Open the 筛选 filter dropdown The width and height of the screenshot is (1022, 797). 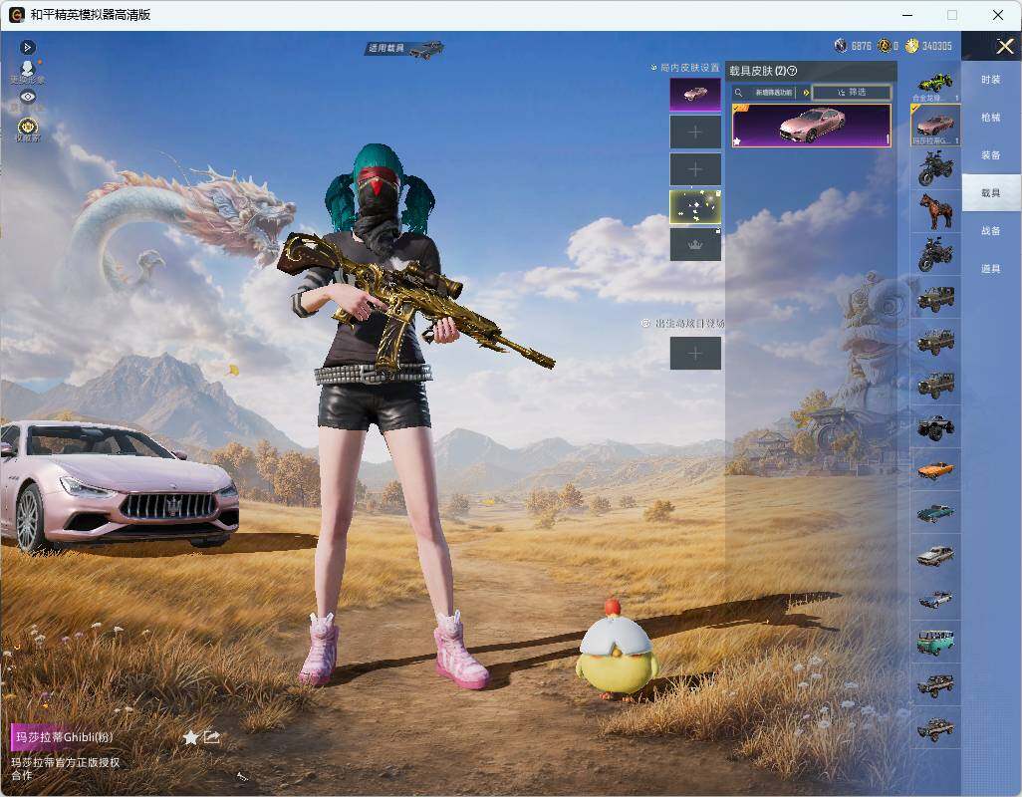click(852, 93)
